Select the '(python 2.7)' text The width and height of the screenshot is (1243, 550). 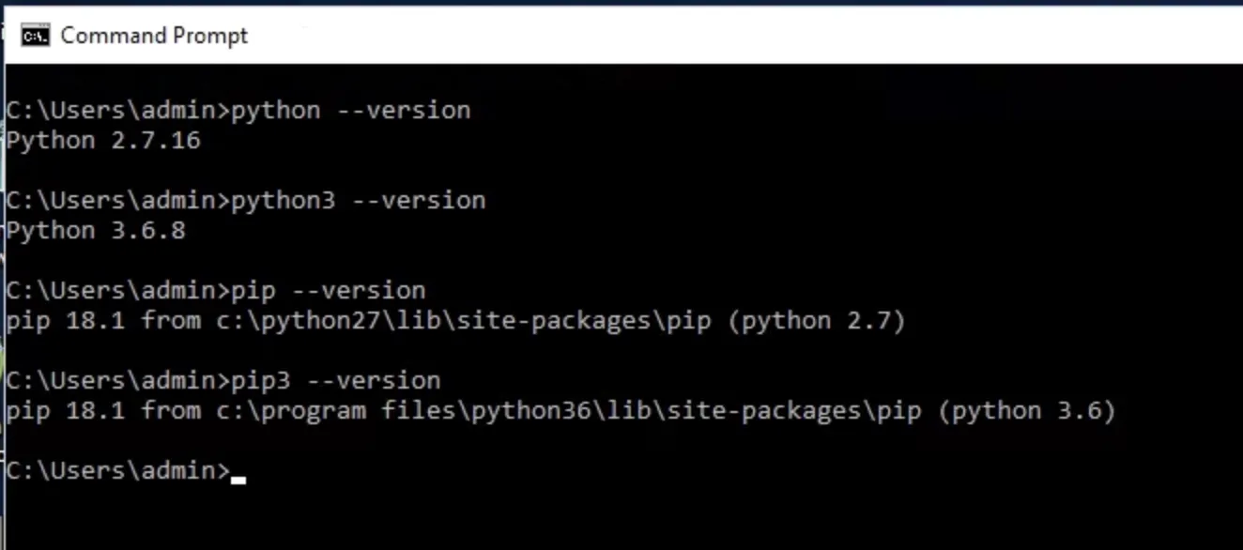(x=817, y=321)
